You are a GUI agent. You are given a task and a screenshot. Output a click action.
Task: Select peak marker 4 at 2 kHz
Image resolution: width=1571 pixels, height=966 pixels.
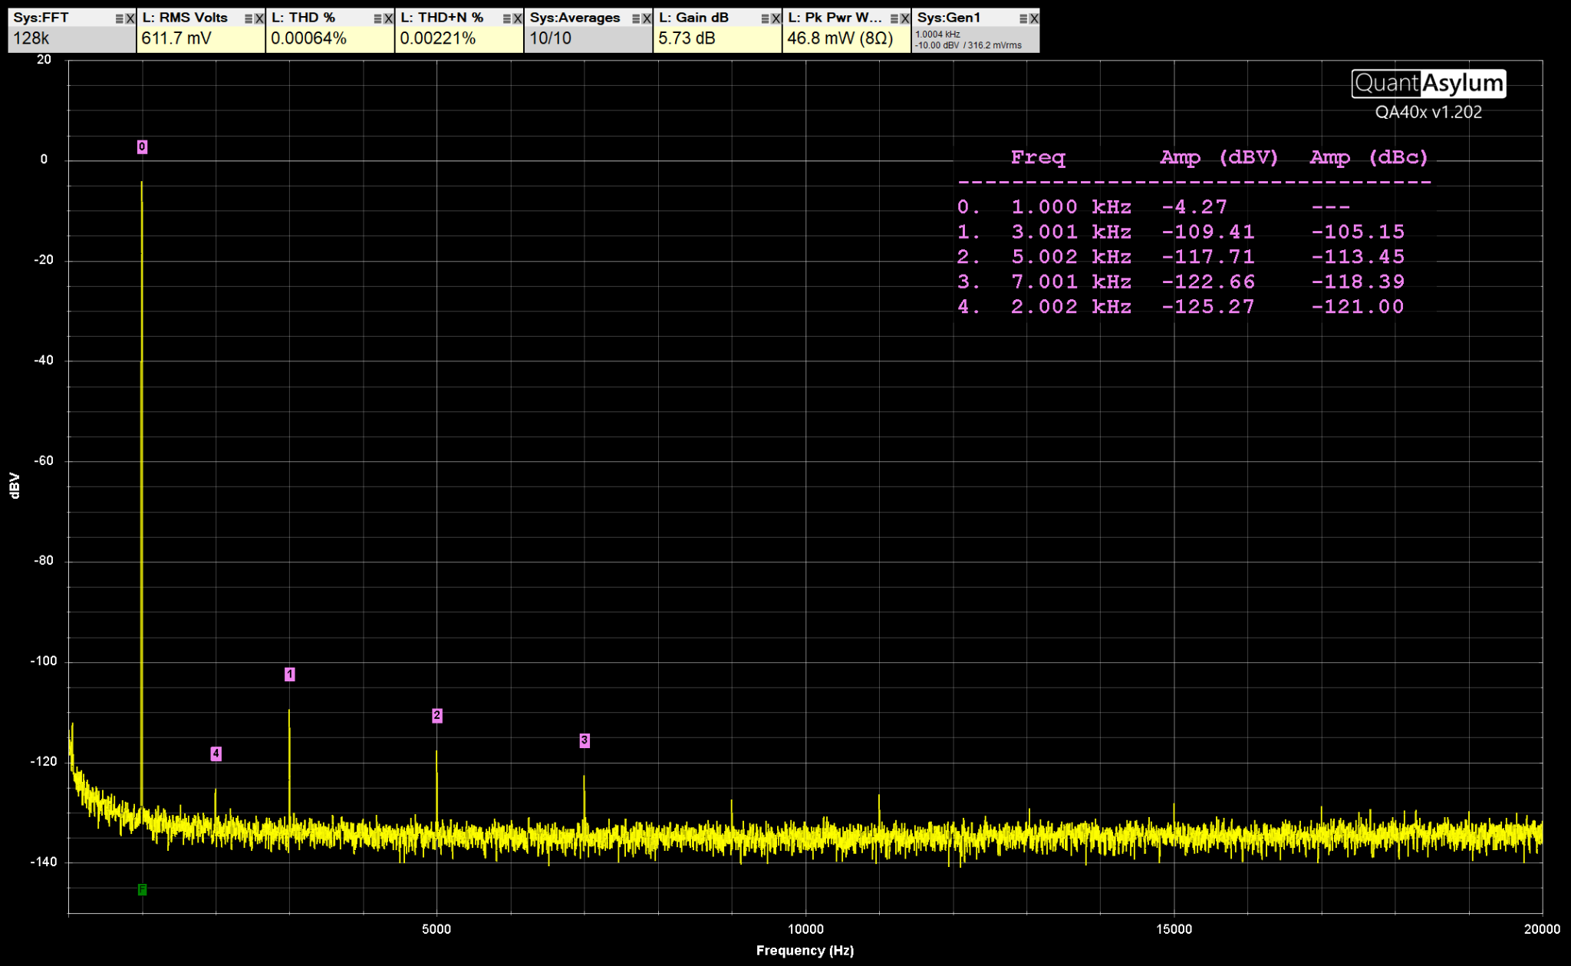216,754
